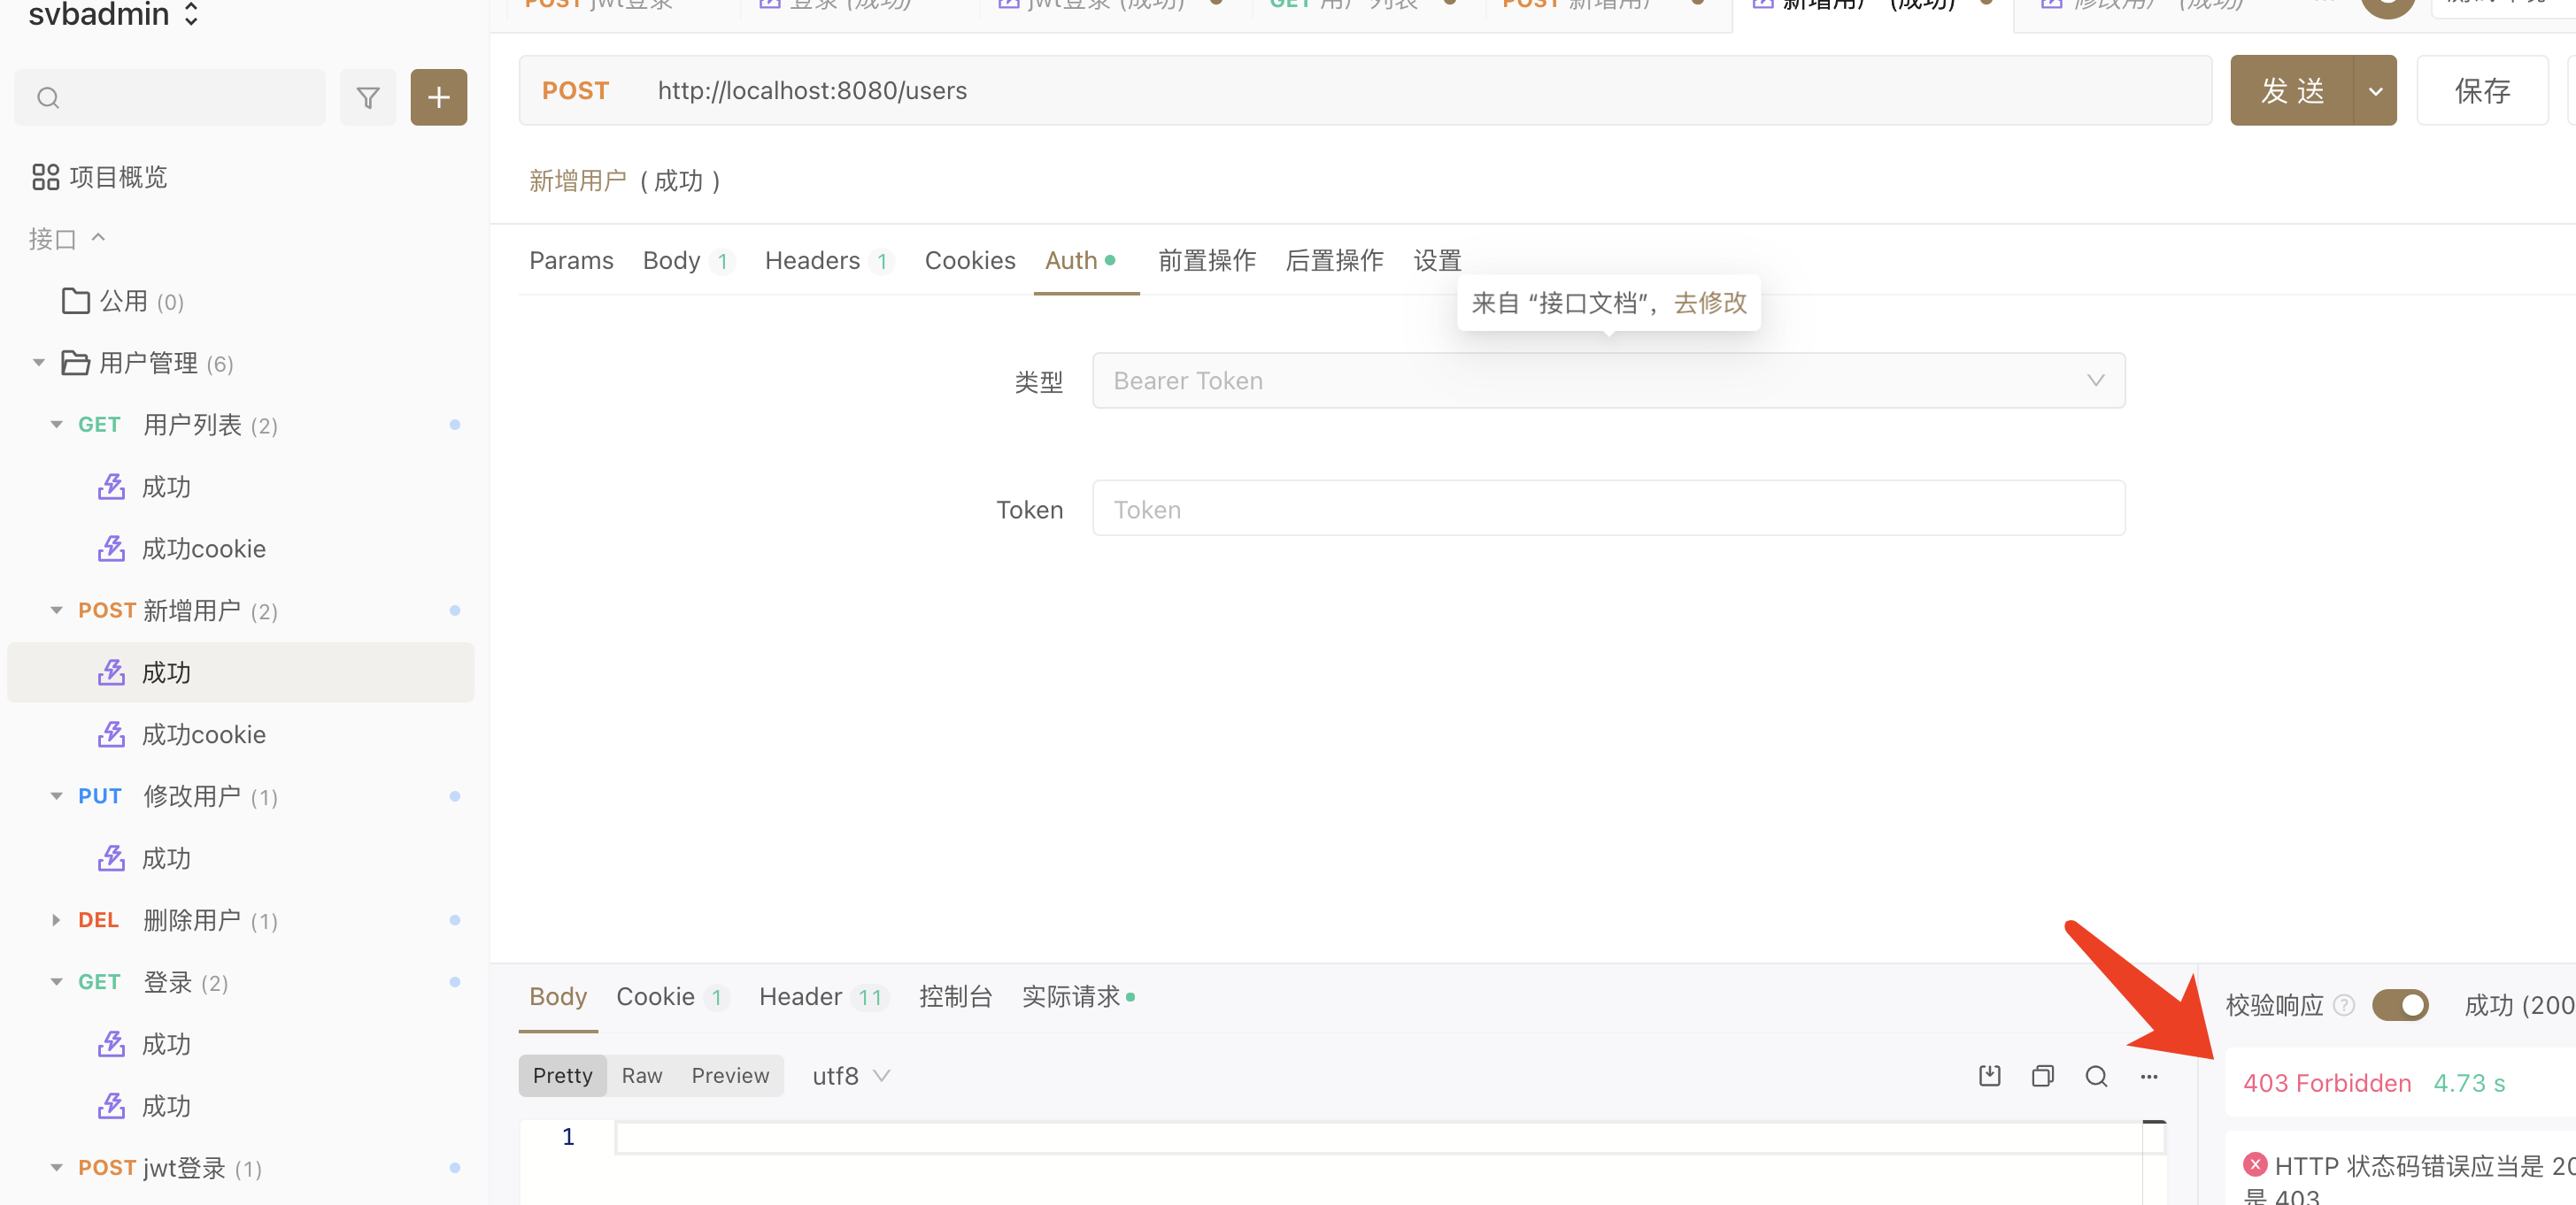This screenshot has width=2576, height=1205.
Task: Open the 控制台 tab in response panel
Action: (955, 996)
